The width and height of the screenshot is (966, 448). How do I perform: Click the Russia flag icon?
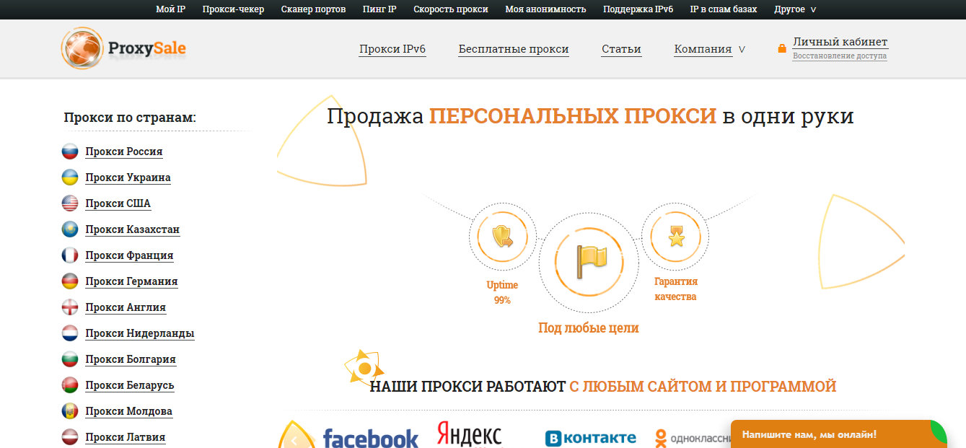[70, 151]
